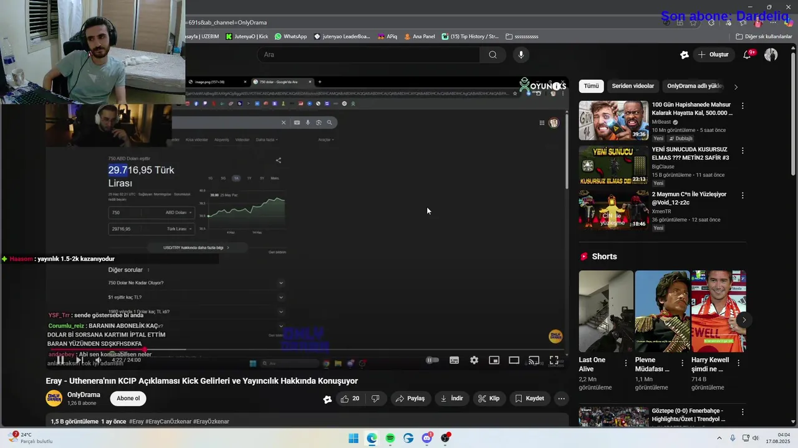798x448 pixels.
Task: Open options menu for MrBeast video
Action: 743,106
